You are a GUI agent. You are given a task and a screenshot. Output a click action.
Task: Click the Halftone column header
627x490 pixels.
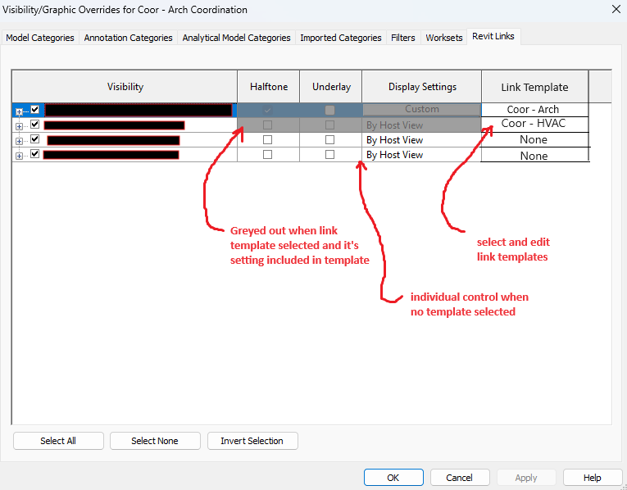pos(269,87)
